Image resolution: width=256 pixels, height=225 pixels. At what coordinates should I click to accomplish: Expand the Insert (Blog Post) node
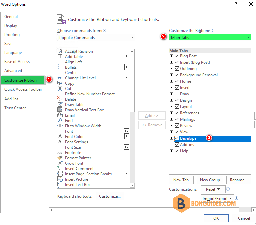pos(171,62)
